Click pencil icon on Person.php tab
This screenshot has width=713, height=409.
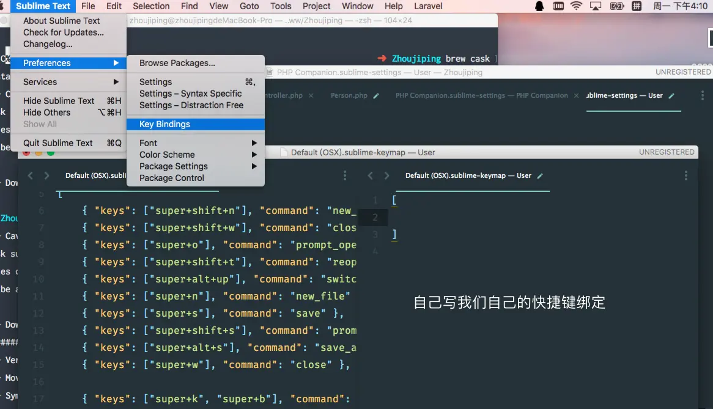376,96
